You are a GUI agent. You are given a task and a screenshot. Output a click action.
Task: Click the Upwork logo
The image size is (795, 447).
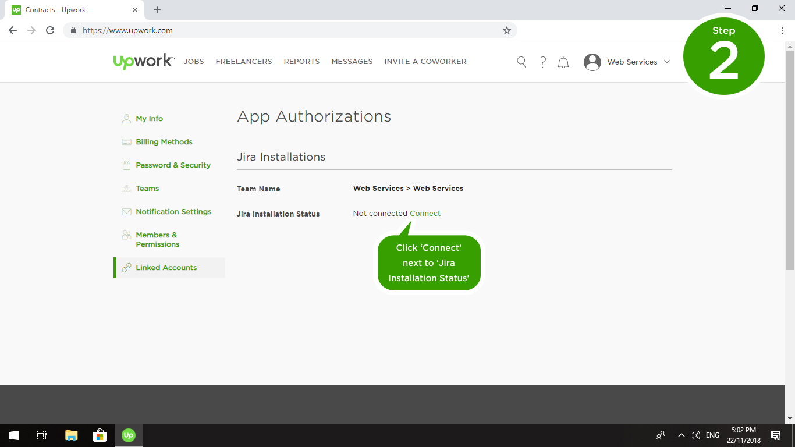pyautogui.click(x=143, y=61)
